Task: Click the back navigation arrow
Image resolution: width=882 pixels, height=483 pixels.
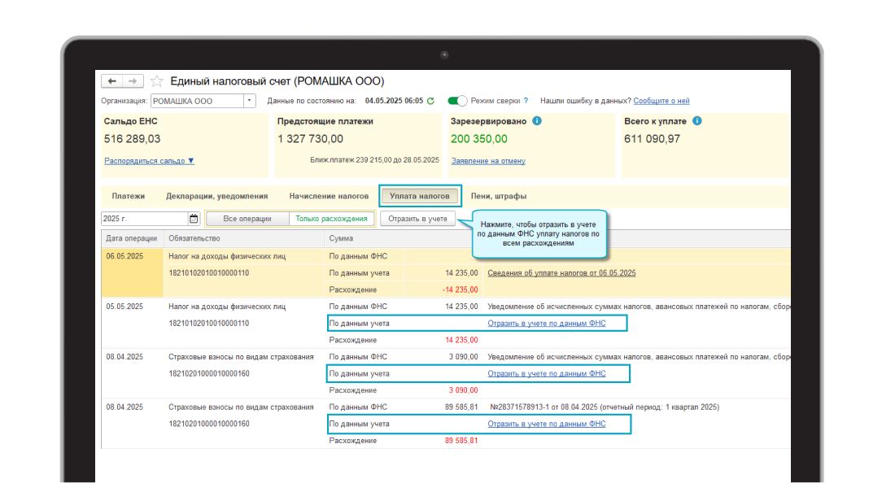Action: [x=111, y=81]
